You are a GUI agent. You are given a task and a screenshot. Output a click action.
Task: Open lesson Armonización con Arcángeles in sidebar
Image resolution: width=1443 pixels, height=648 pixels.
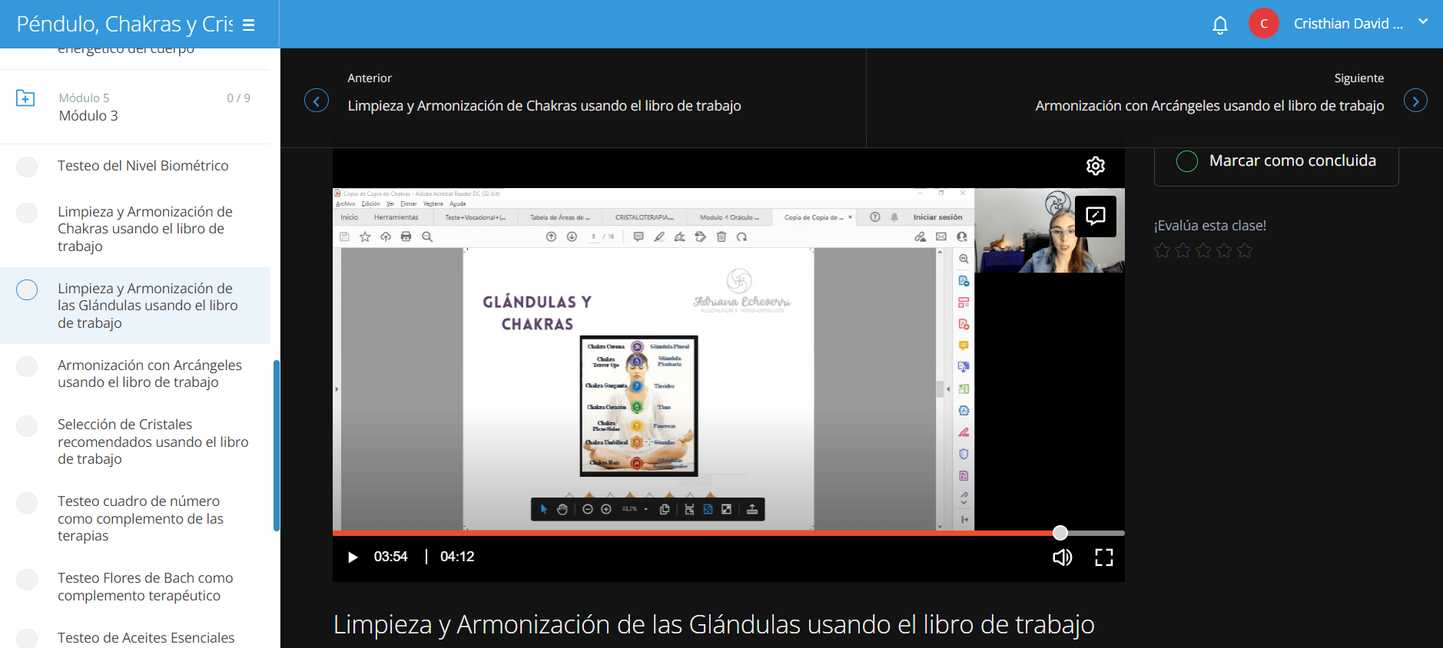coord(150,374)
